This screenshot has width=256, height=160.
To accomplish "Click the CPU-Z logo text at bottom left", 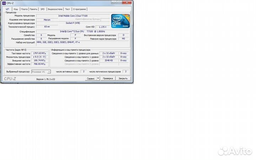I will click(x=10, y=79).
